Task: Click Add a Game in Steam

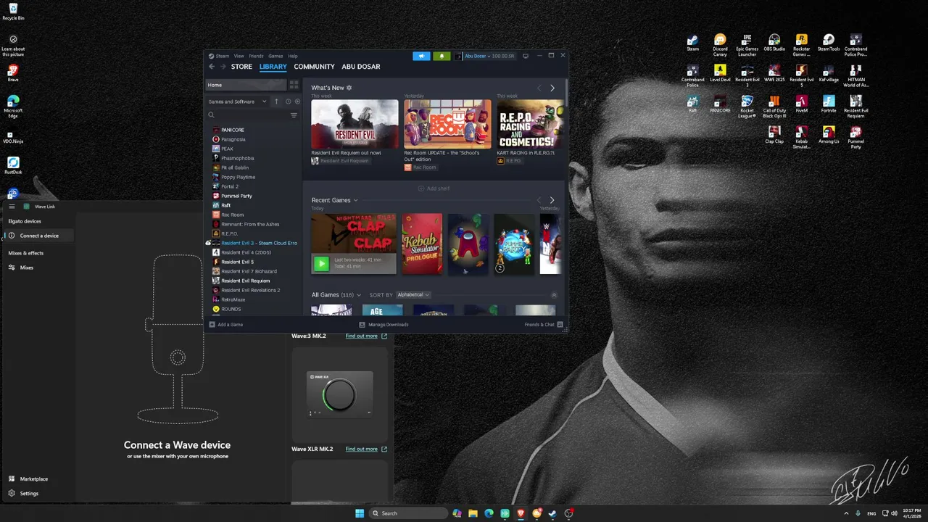Action: tap(226, 325)
